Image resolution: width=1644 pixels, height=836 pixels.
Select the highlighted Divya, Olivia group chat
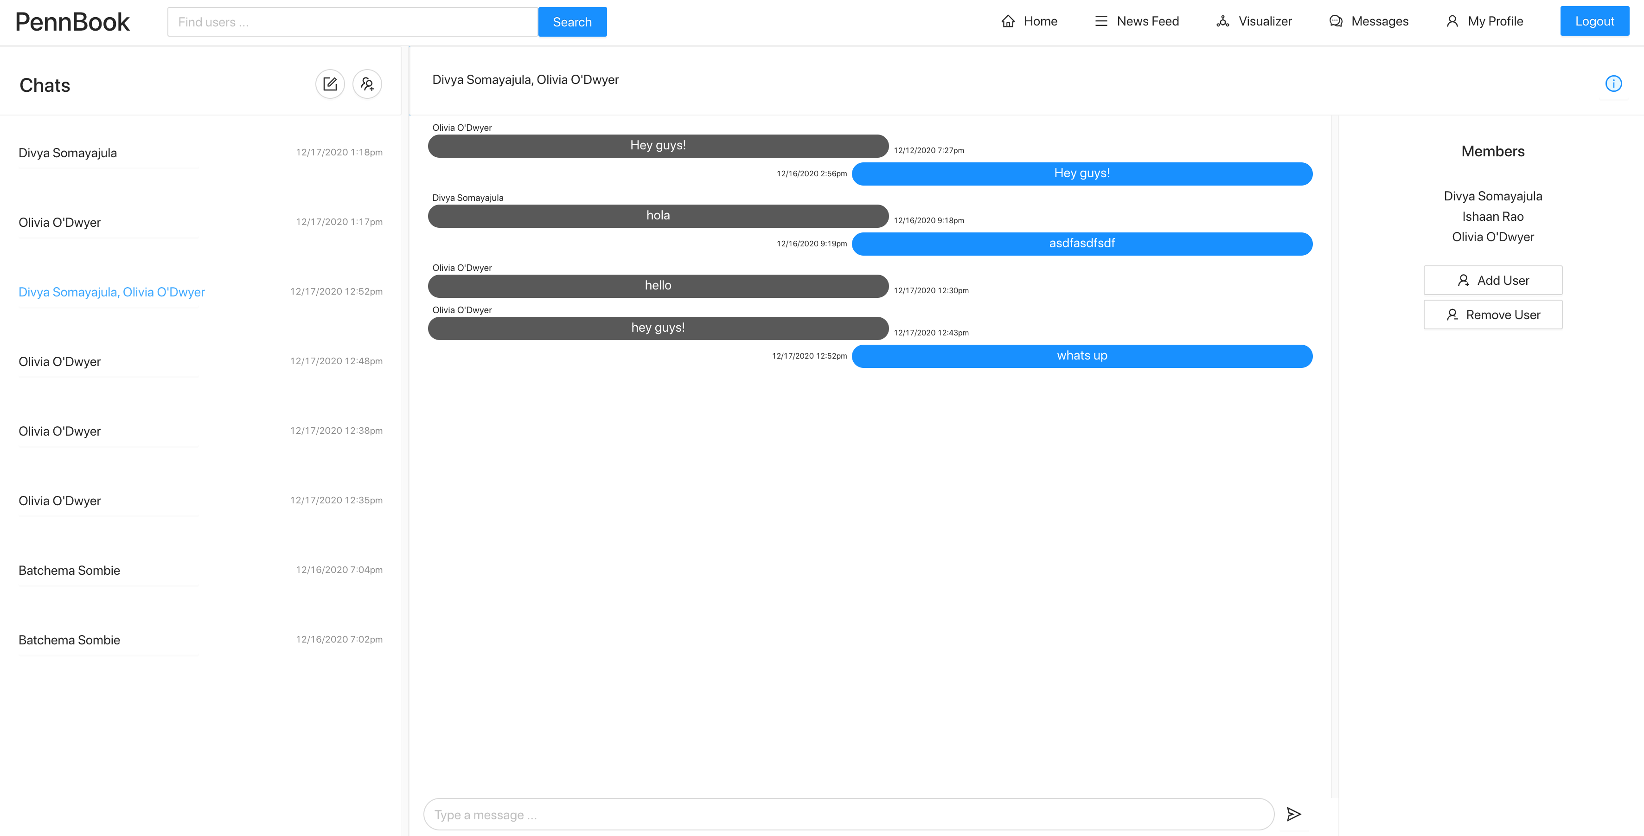[x=112, y=292]
